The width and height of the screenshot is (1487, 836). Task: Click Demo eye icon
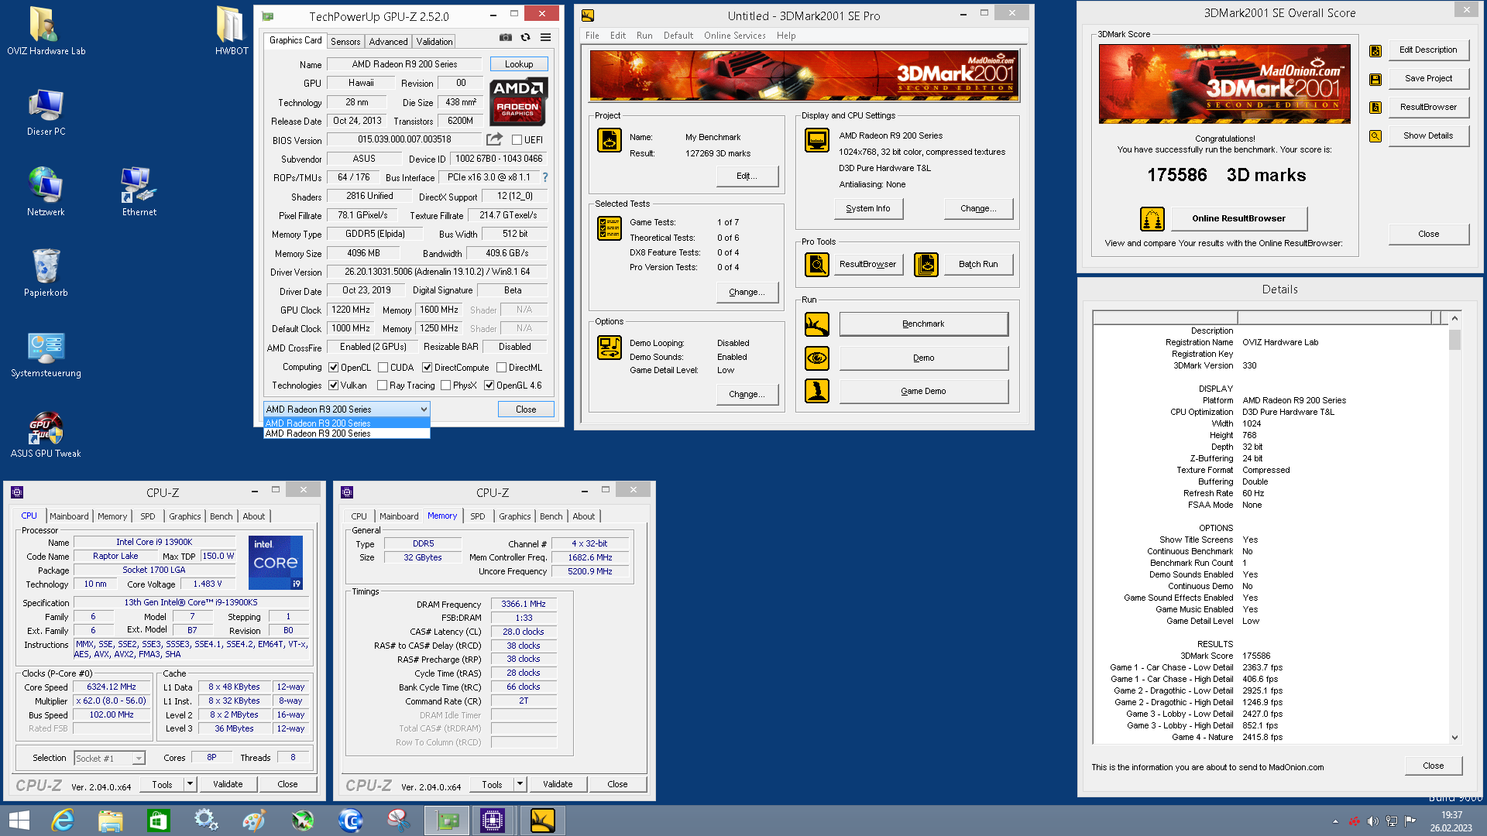(817, 358)
